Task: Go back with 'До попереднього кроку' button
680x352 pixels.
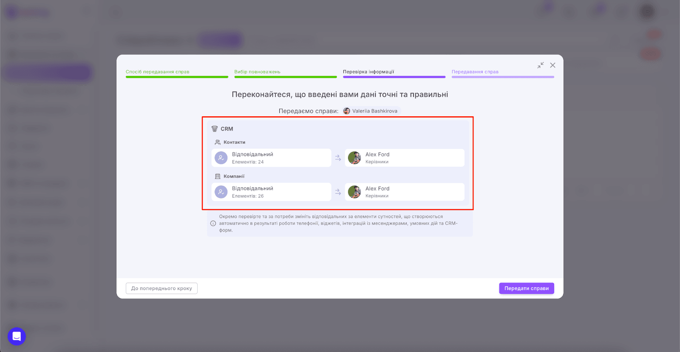Action: tap(161, 288)
